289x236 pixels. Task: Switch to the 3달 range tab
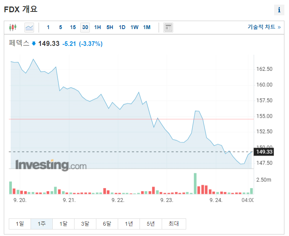tap(85, 224)
